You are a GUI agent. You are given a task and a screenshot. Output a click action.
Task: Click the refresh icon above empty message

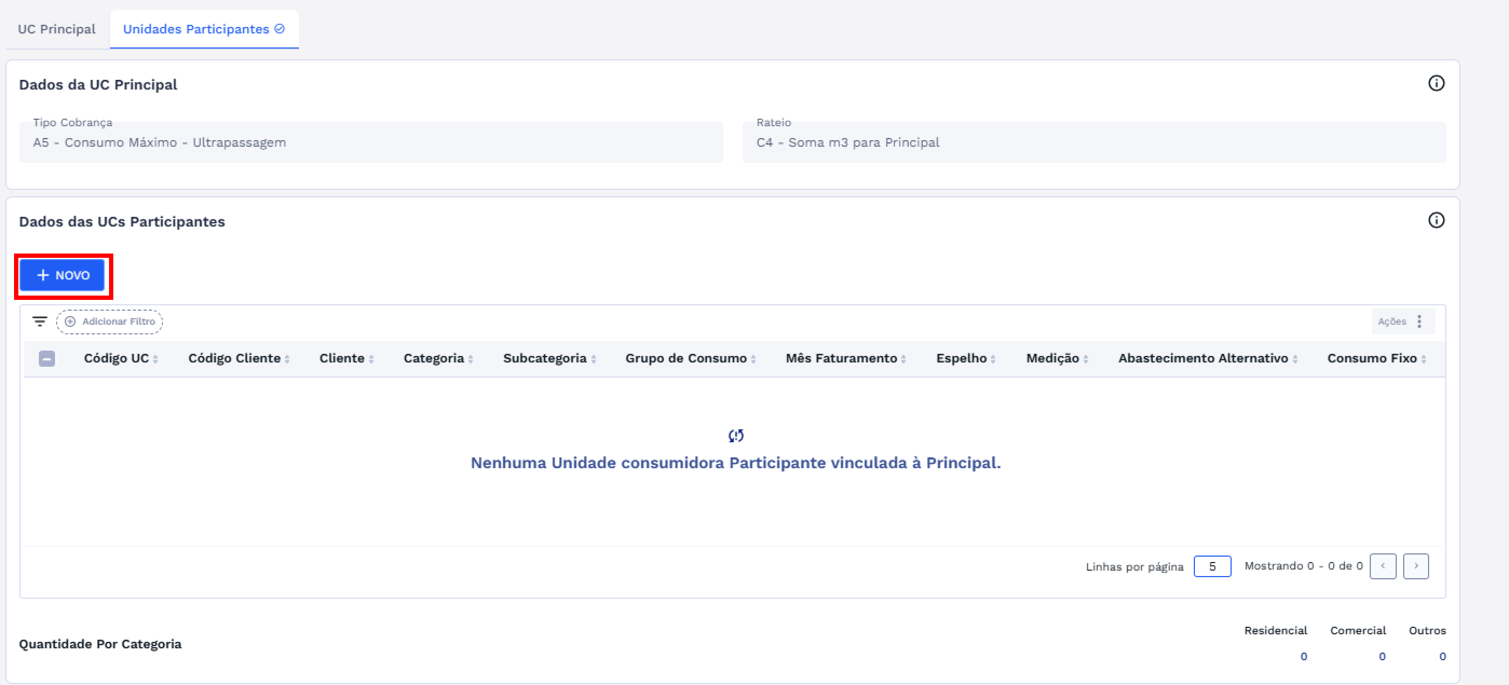point(736,436)
